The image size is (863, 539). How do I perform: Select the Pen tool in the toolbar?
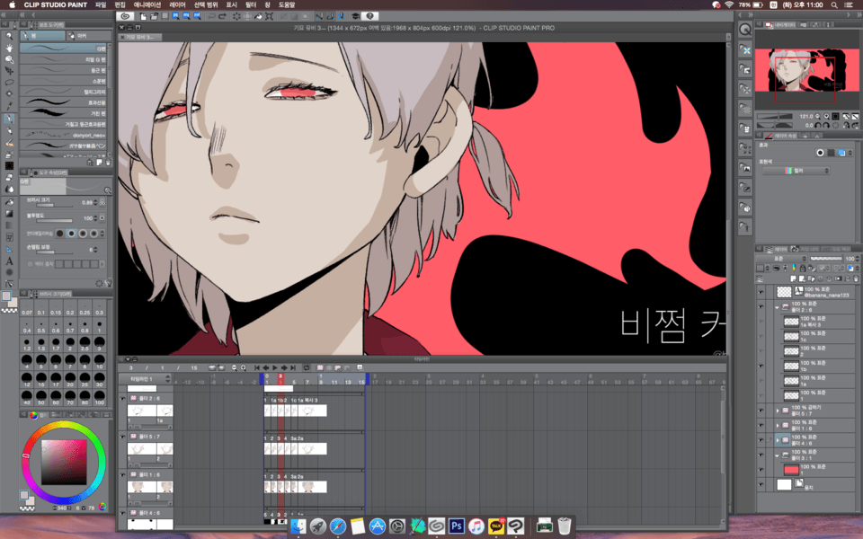point(9,120)
